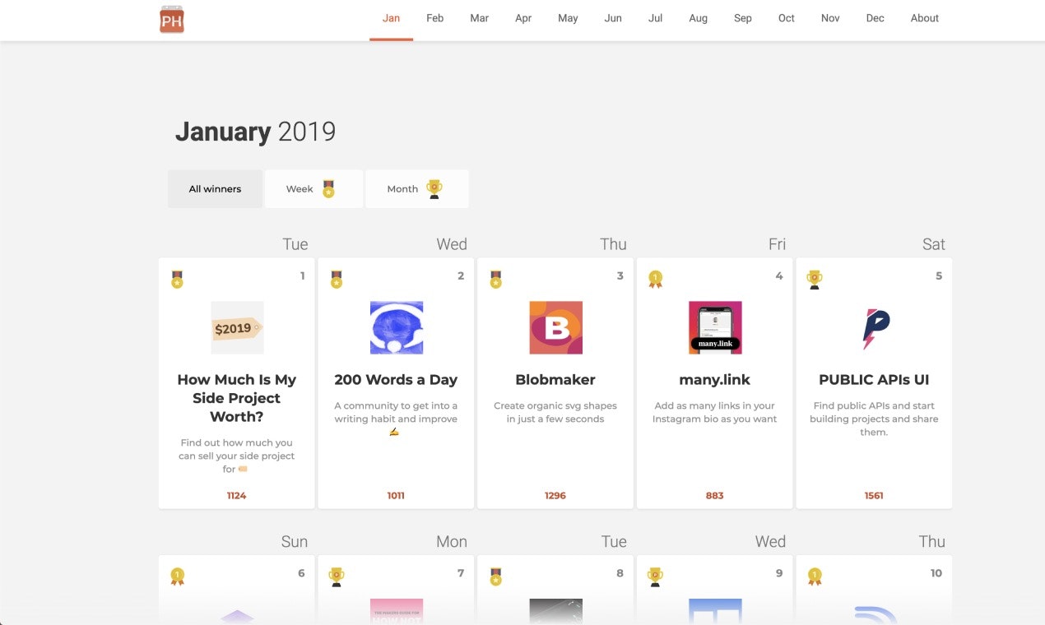The width and height of the screenshot is (1045, 625).
Task: Select the "Week" winners filter
Action: (313, 188)
